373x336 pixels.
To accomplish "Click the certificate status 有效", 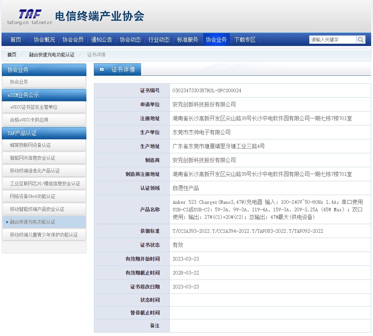I will pos(178,245).
